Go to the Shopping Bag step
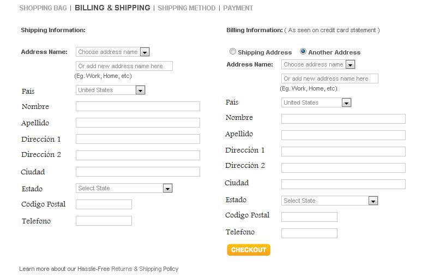Viewport: 440px width, 278px height. click(43, 8)
